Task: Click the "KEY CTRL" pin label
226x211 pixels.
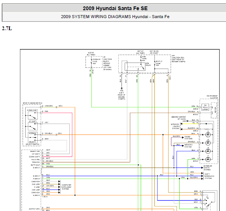Action: point(36,159)
